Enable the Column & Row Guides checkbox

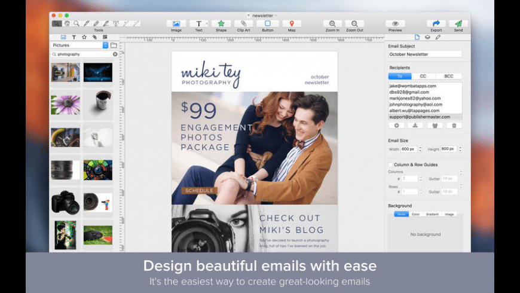390,164
